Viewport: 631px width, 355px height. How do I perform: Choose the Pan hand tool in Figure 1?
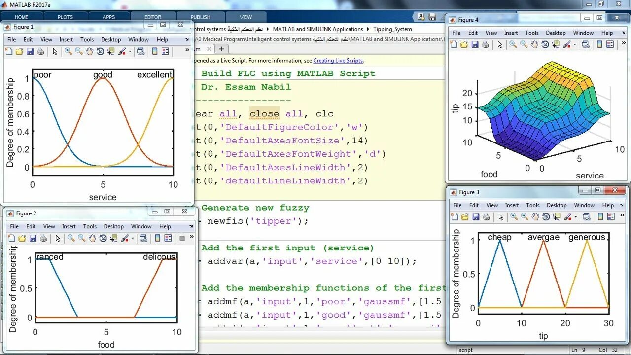tap(90, 51)
